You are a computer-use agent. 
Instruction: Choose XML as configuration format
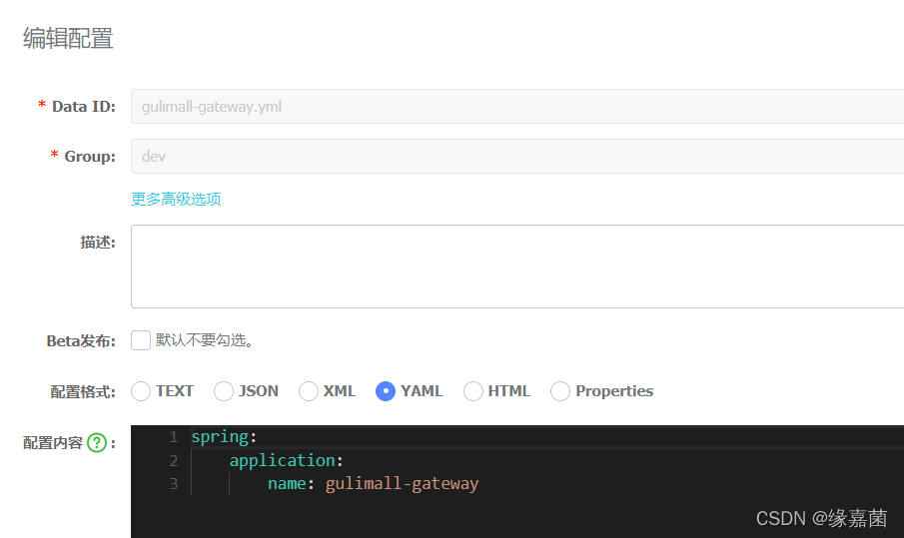309,391
